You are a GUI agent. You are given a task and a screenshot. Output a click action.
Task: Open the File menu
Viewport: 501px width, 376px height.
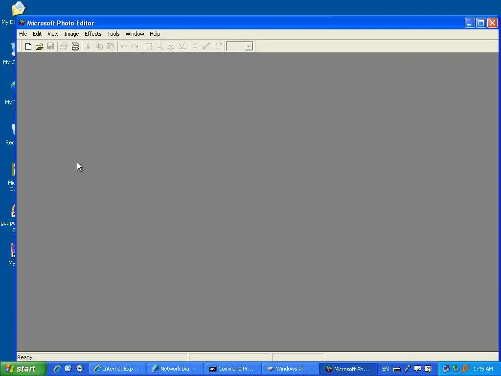23,34
